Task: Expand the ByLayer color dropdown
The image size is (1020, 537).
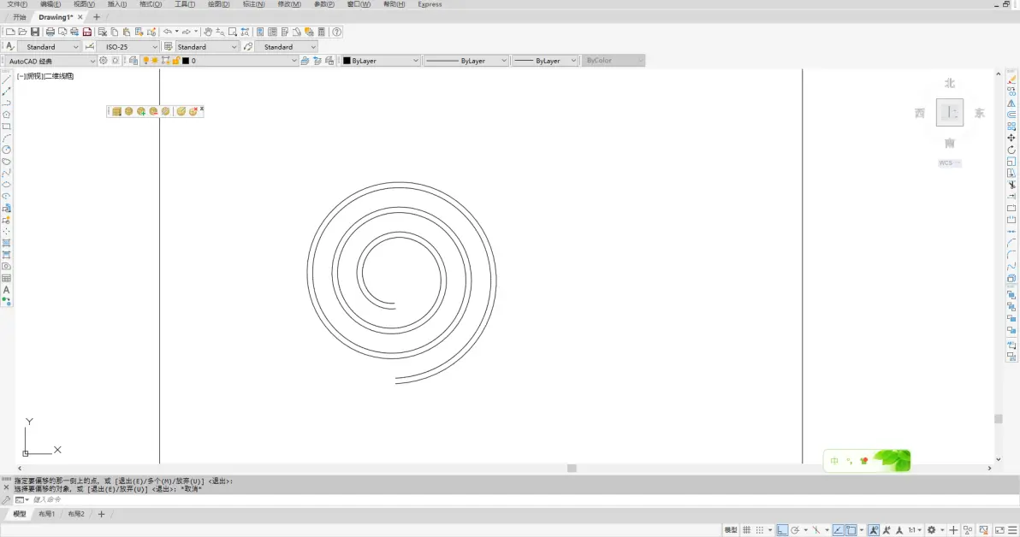Action: tap(381, 61)
